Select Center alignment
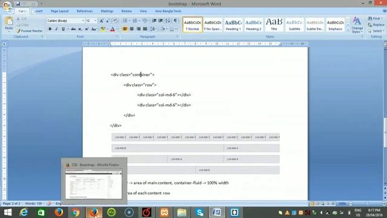 132,29
